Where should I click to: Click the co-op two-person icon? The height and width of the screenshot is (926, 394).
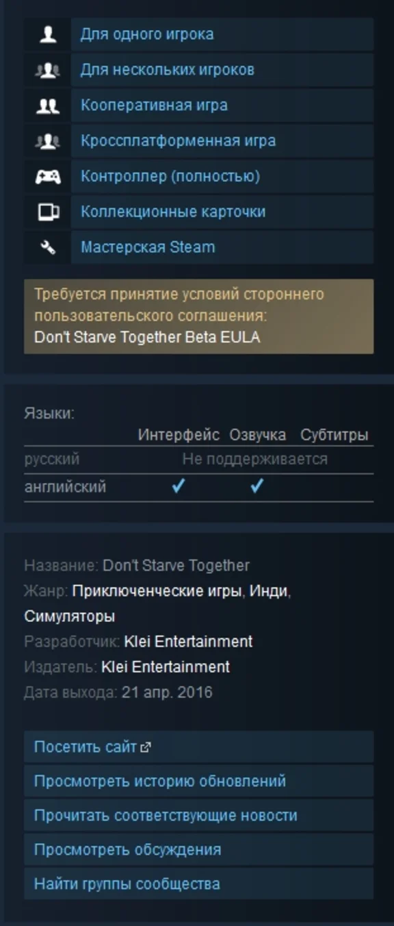click(48, 105)
